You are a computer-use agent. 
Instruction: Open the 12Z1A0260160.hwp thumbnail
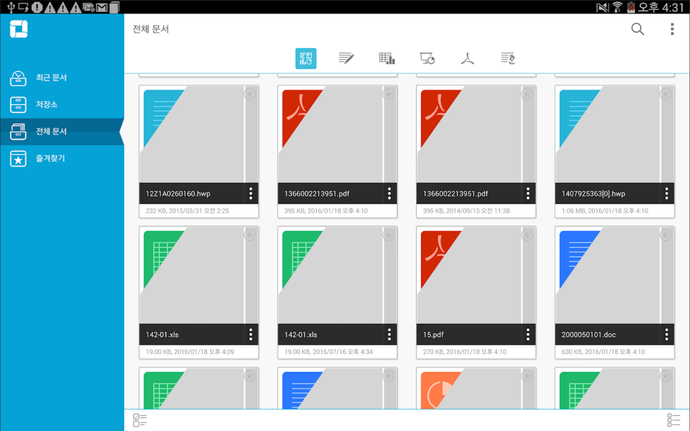coord(199,134)
